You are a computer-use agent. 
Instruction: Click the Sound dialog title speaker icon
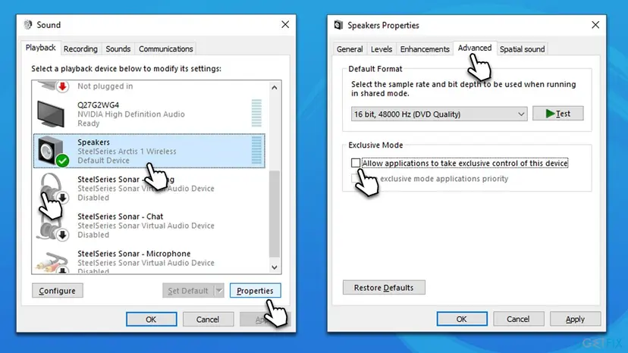tap(28, 25)
